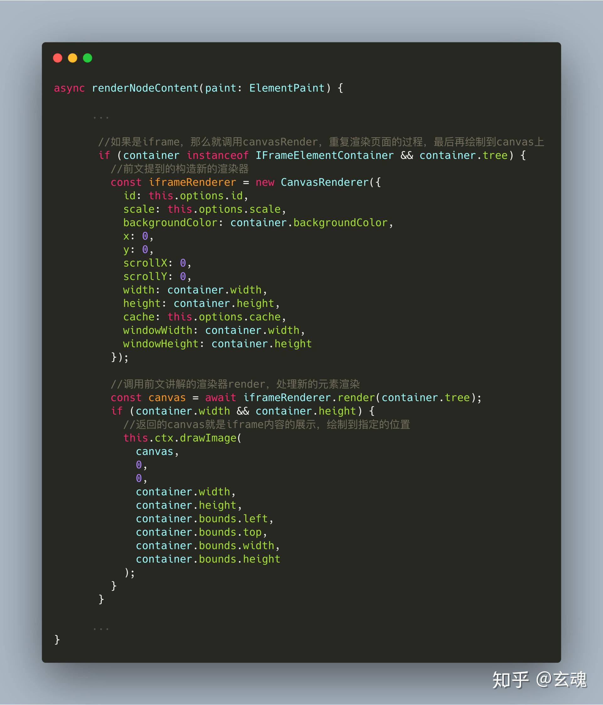Click the red window control dot

click(57, 58)
